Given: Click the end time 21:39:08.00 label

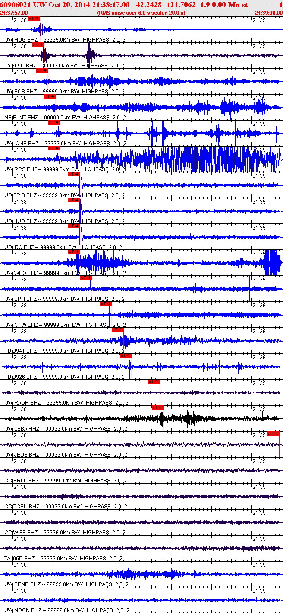Looking at the screenshot, I should [x=269, y=13].
